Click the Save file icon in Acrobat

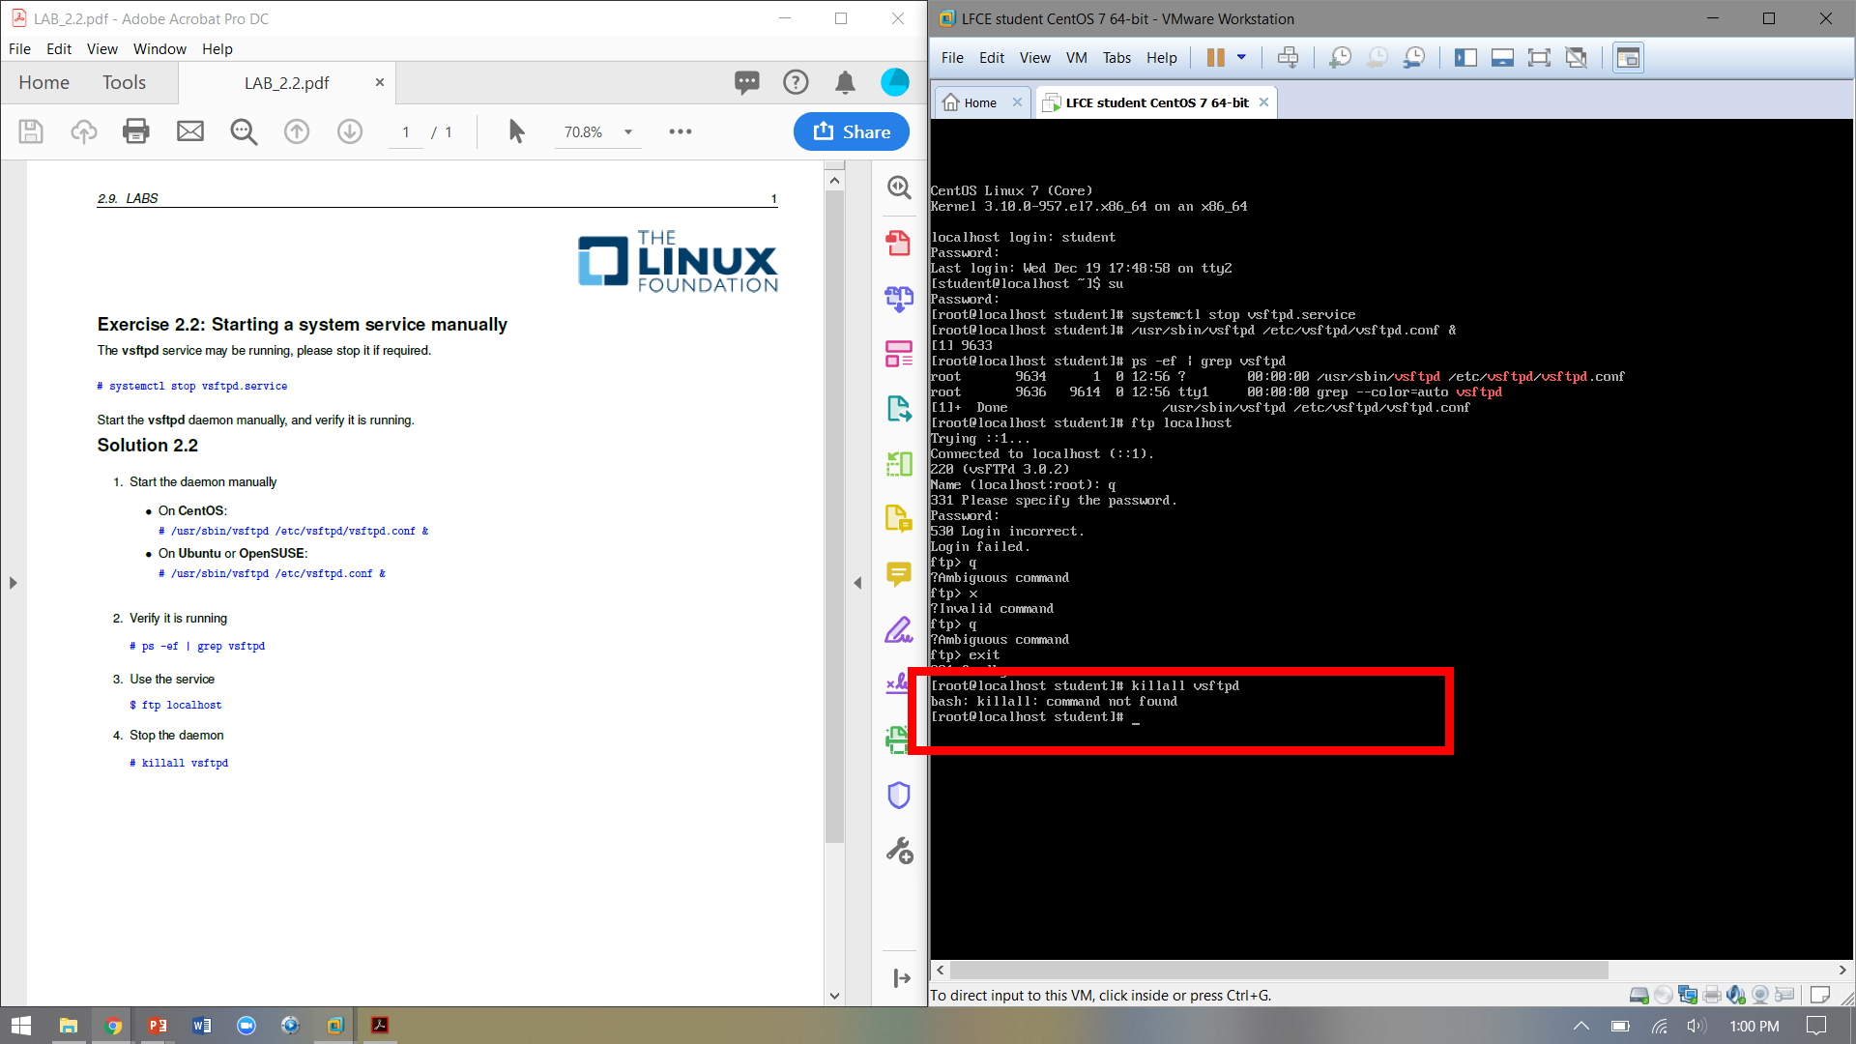coord(31,131)
